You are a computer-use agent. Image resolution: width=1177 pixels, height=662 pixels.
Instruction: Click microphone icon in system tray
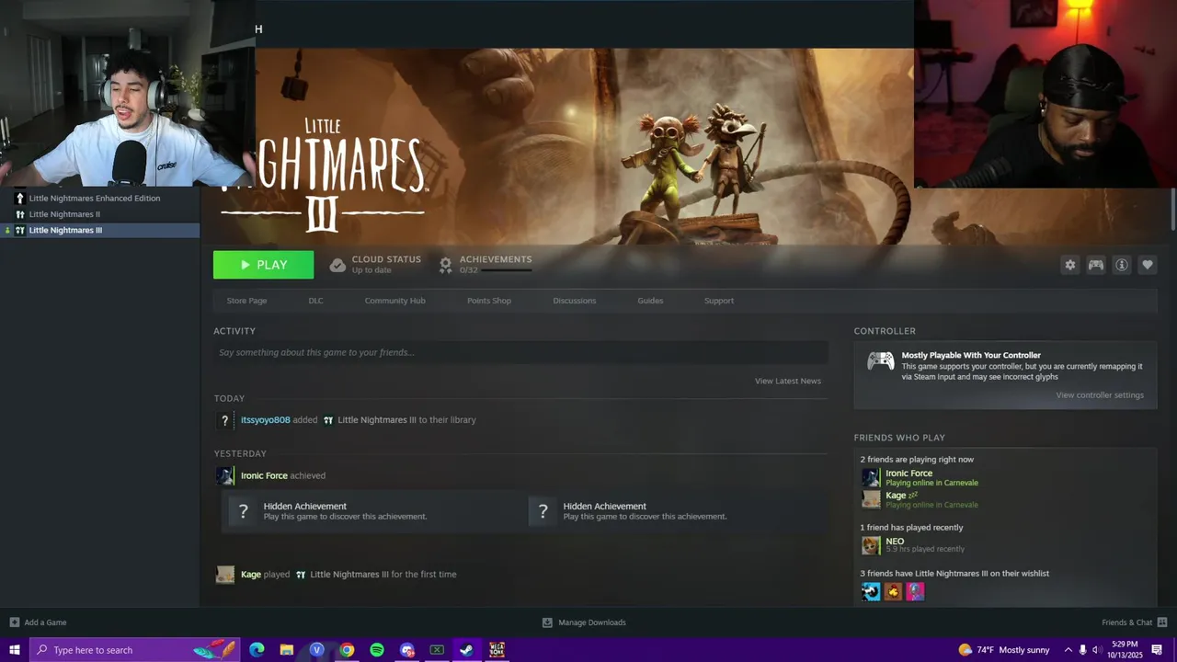(1083, 650)
